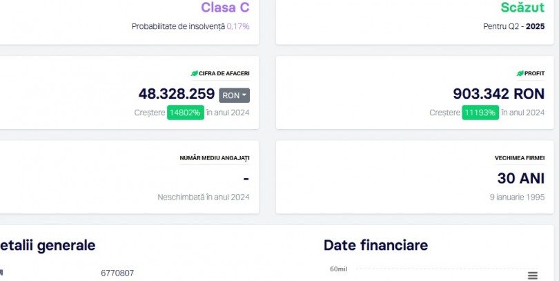
Task: Open the chart hamburger menu icon
Action: [532, 275]
